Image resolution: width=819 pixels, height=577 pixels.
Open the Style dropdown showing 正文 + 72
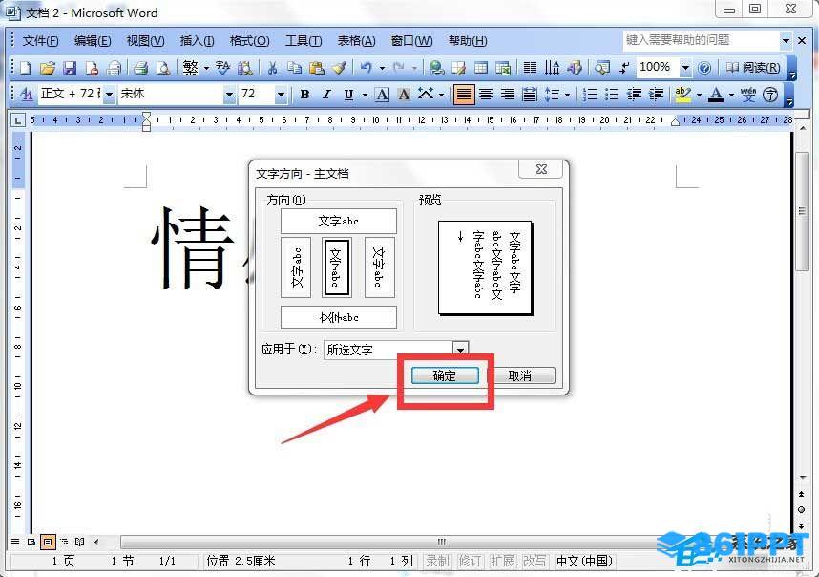tap(109, 95)
